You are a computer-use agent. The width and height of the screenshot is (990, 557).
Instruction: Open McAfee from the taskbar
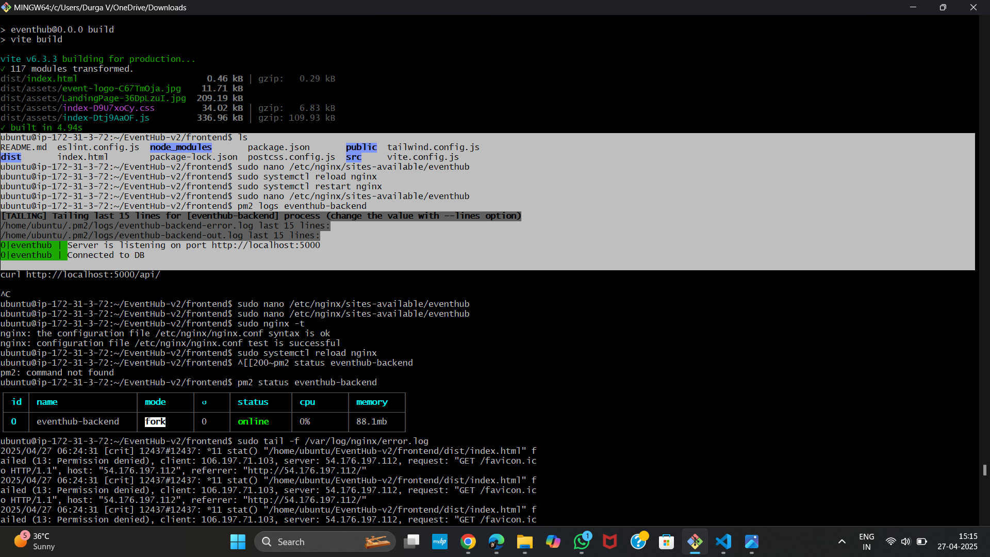(610, 542)
